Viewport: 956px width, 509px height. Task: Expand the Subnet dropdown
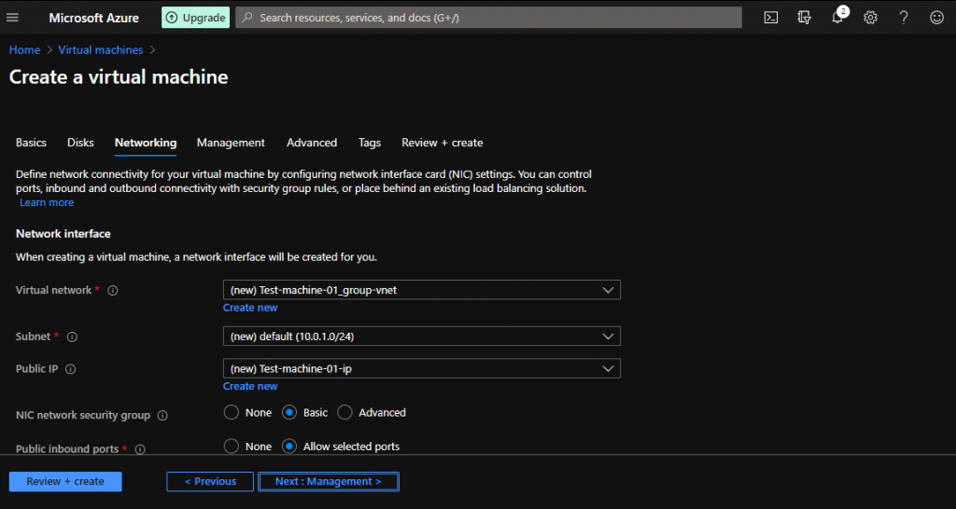[421, 336]
